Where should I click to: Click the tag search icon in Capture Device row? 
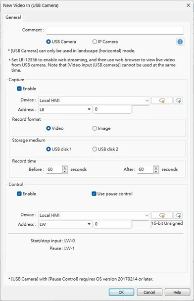(x=162, y=100)
